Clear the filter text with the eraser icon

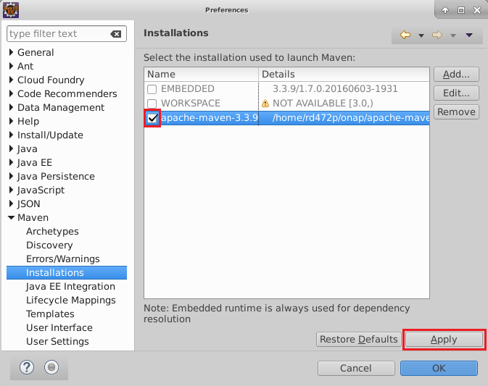(x=116, y=34)
